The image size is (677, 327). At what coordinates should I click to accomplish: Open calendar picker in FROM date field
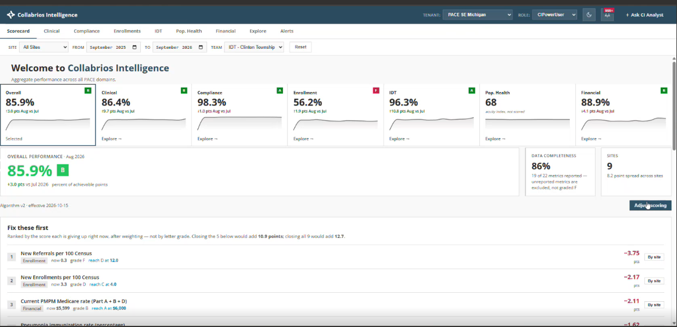tap(135, 47)
